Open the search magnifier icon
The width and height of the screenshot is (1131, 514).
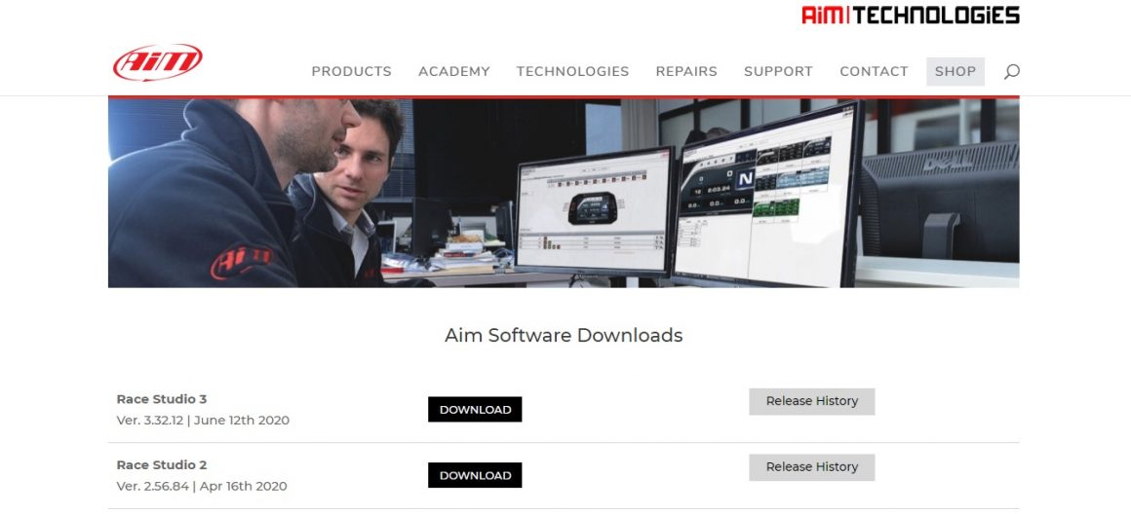tap(1012, 71)
